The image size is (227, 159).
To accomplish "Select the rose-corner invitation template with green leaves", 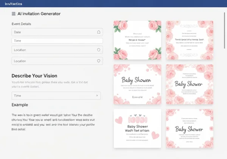I will (x=137, y=40).
